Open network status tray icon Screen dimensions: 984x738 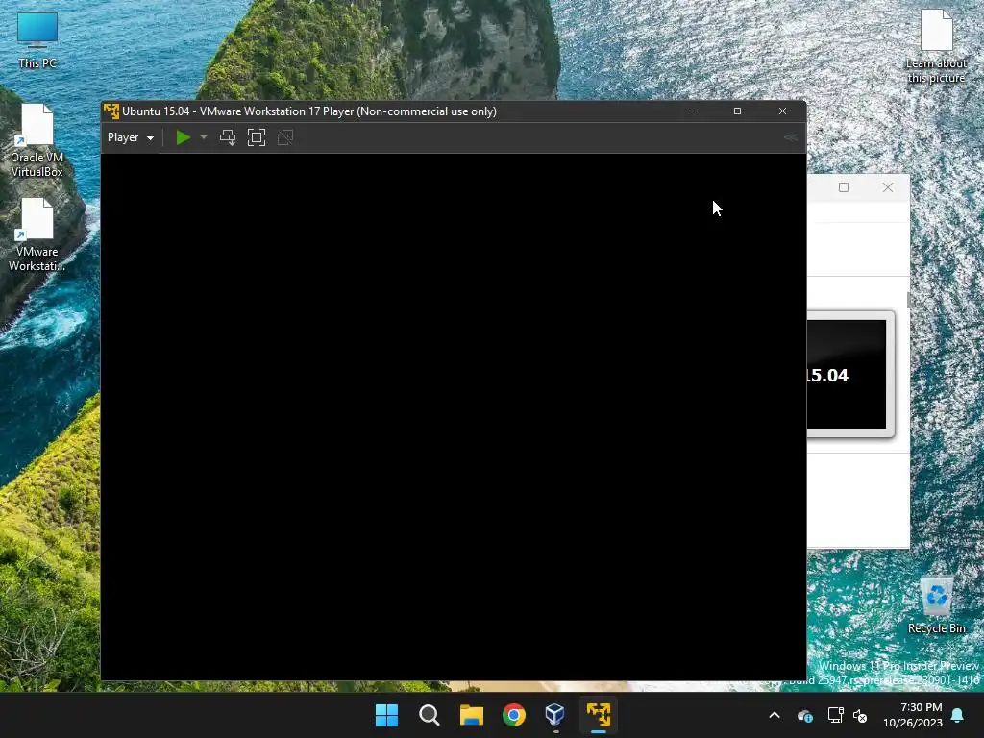[835, 715]
